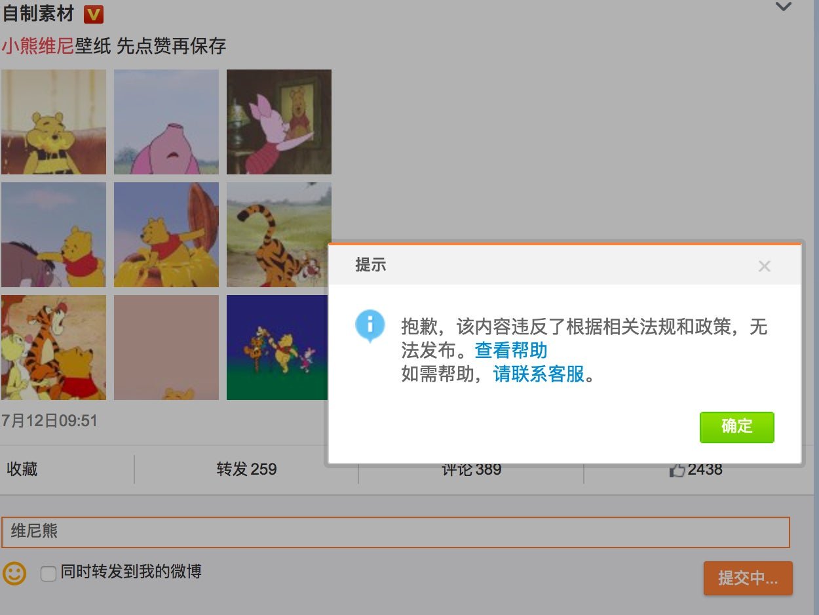Click 转发 259 to repost

pos(246,469)
